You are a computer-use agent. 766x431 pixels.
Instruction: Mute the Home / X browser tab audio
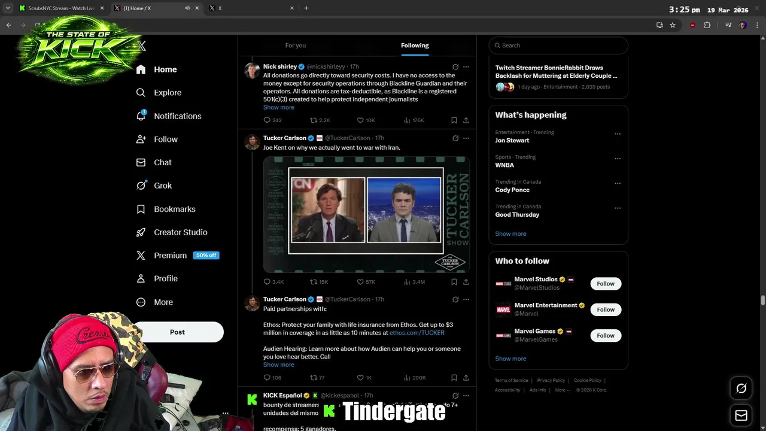click(187, 8)
